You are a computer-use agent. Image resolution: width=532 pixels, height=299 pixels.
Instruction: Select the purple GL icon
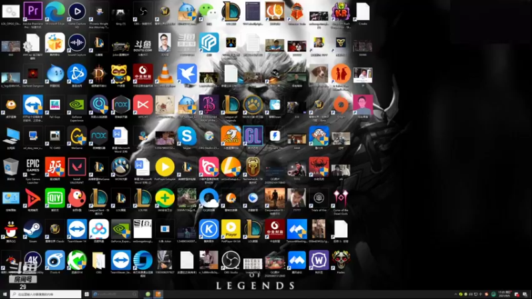click(253, 136)
